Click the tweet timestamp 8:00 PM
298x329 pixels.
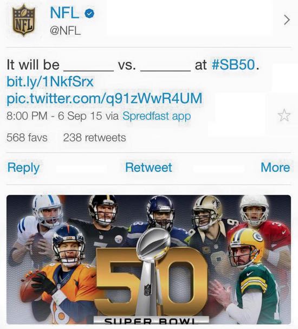[x=27, y=116]
